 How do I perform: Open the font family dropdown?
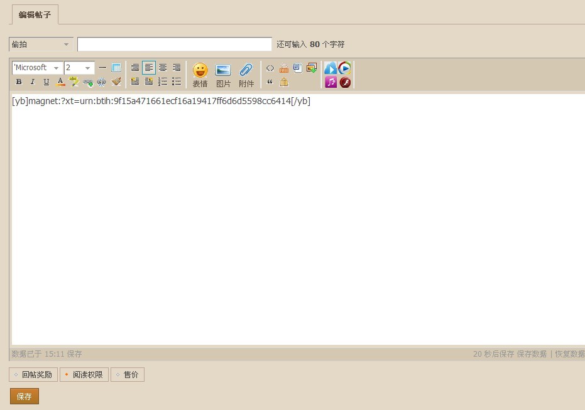[36, 68]
